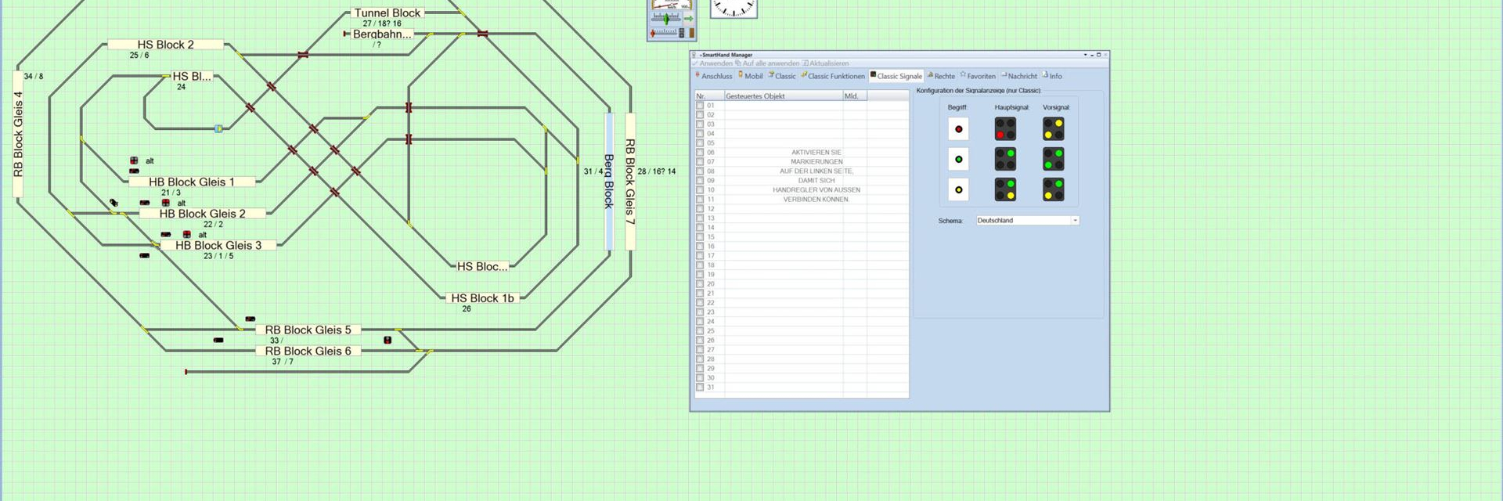This screenshot has height=501, width=1503.
Task: Click the analog clock widget
Action: (733, 8)
